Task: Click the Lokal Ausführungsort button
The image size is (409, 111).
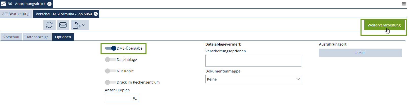Action: (x=360, y=53)
